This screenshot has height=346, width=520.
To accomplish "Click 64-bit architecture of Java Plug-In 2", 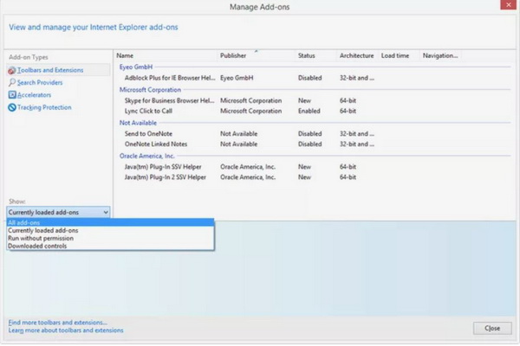I will coord(348,177).
